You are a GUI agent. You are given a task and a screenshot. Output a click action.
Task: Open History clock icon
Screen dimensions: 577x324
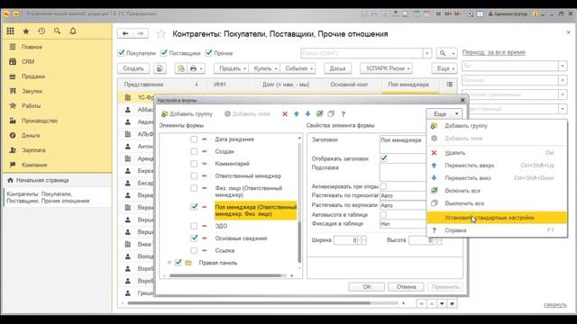pyautogui.click(x=41, y=31)
